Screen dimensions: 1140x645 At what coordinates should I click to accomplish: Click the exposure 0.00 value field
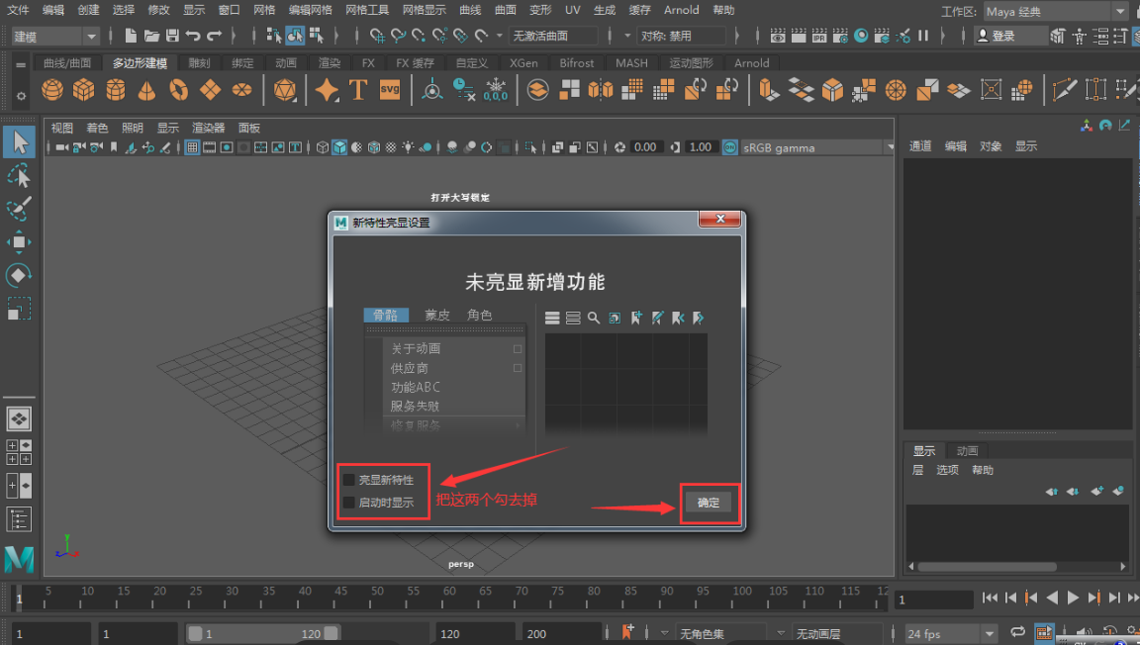[645, 147]
